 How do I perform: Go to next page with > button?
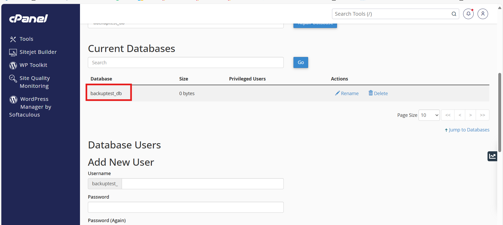tap(470, 115)
